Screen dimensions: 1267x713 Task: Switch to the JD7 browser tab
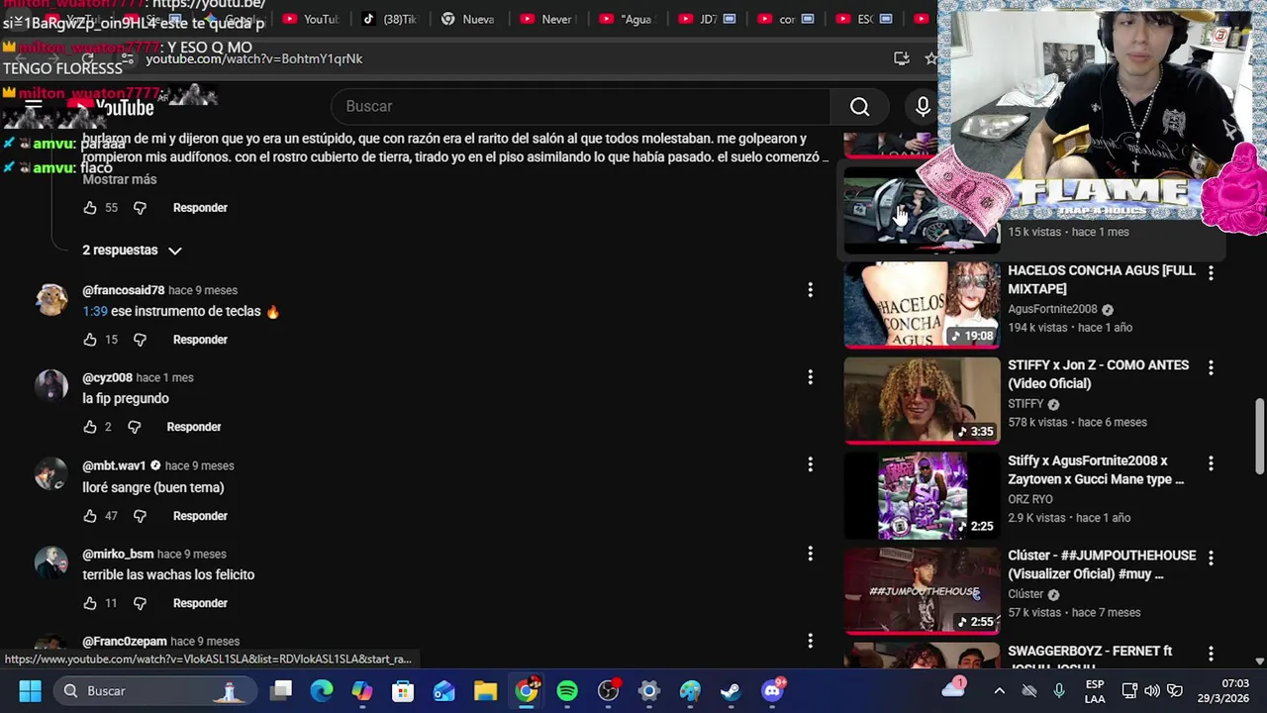click(707, 19)
